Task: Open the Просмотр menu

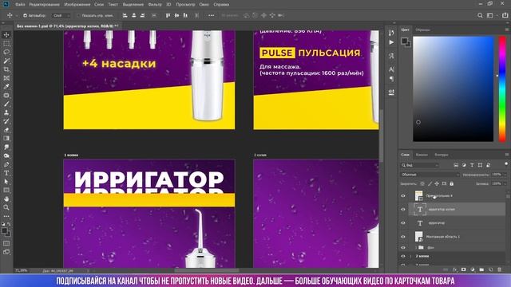Action: pyautogui.click(x=185, y=5)
